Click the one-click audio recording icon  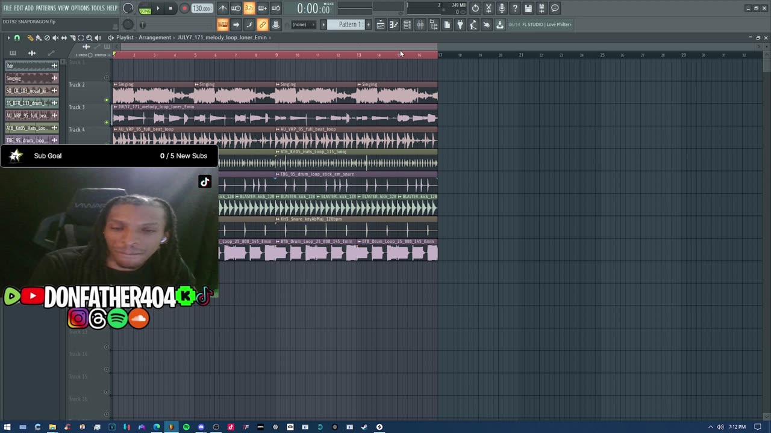tap(487, 25)
